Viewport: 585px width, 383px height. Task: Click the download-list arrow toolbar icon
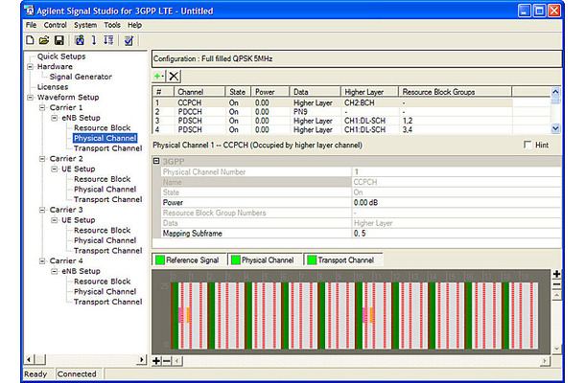[108, 40]
